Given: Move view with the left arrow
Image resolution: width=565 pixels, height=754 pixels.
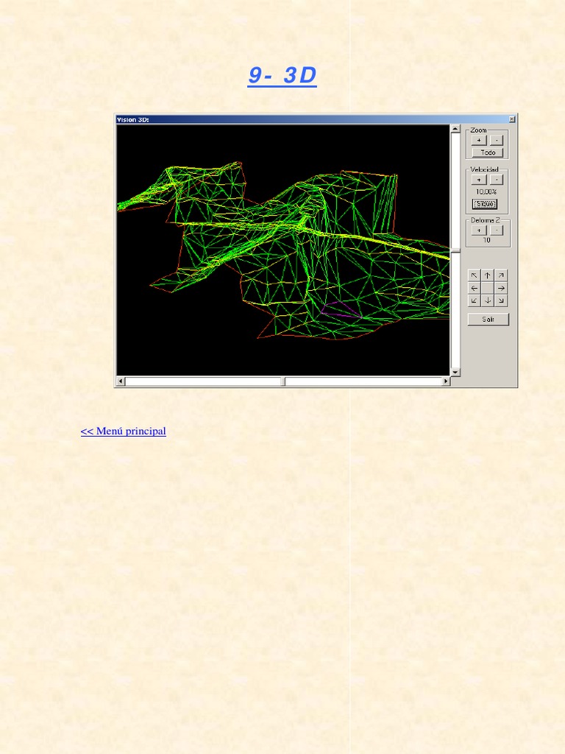Looking at the screenshot, I should [x=475, y=288].
